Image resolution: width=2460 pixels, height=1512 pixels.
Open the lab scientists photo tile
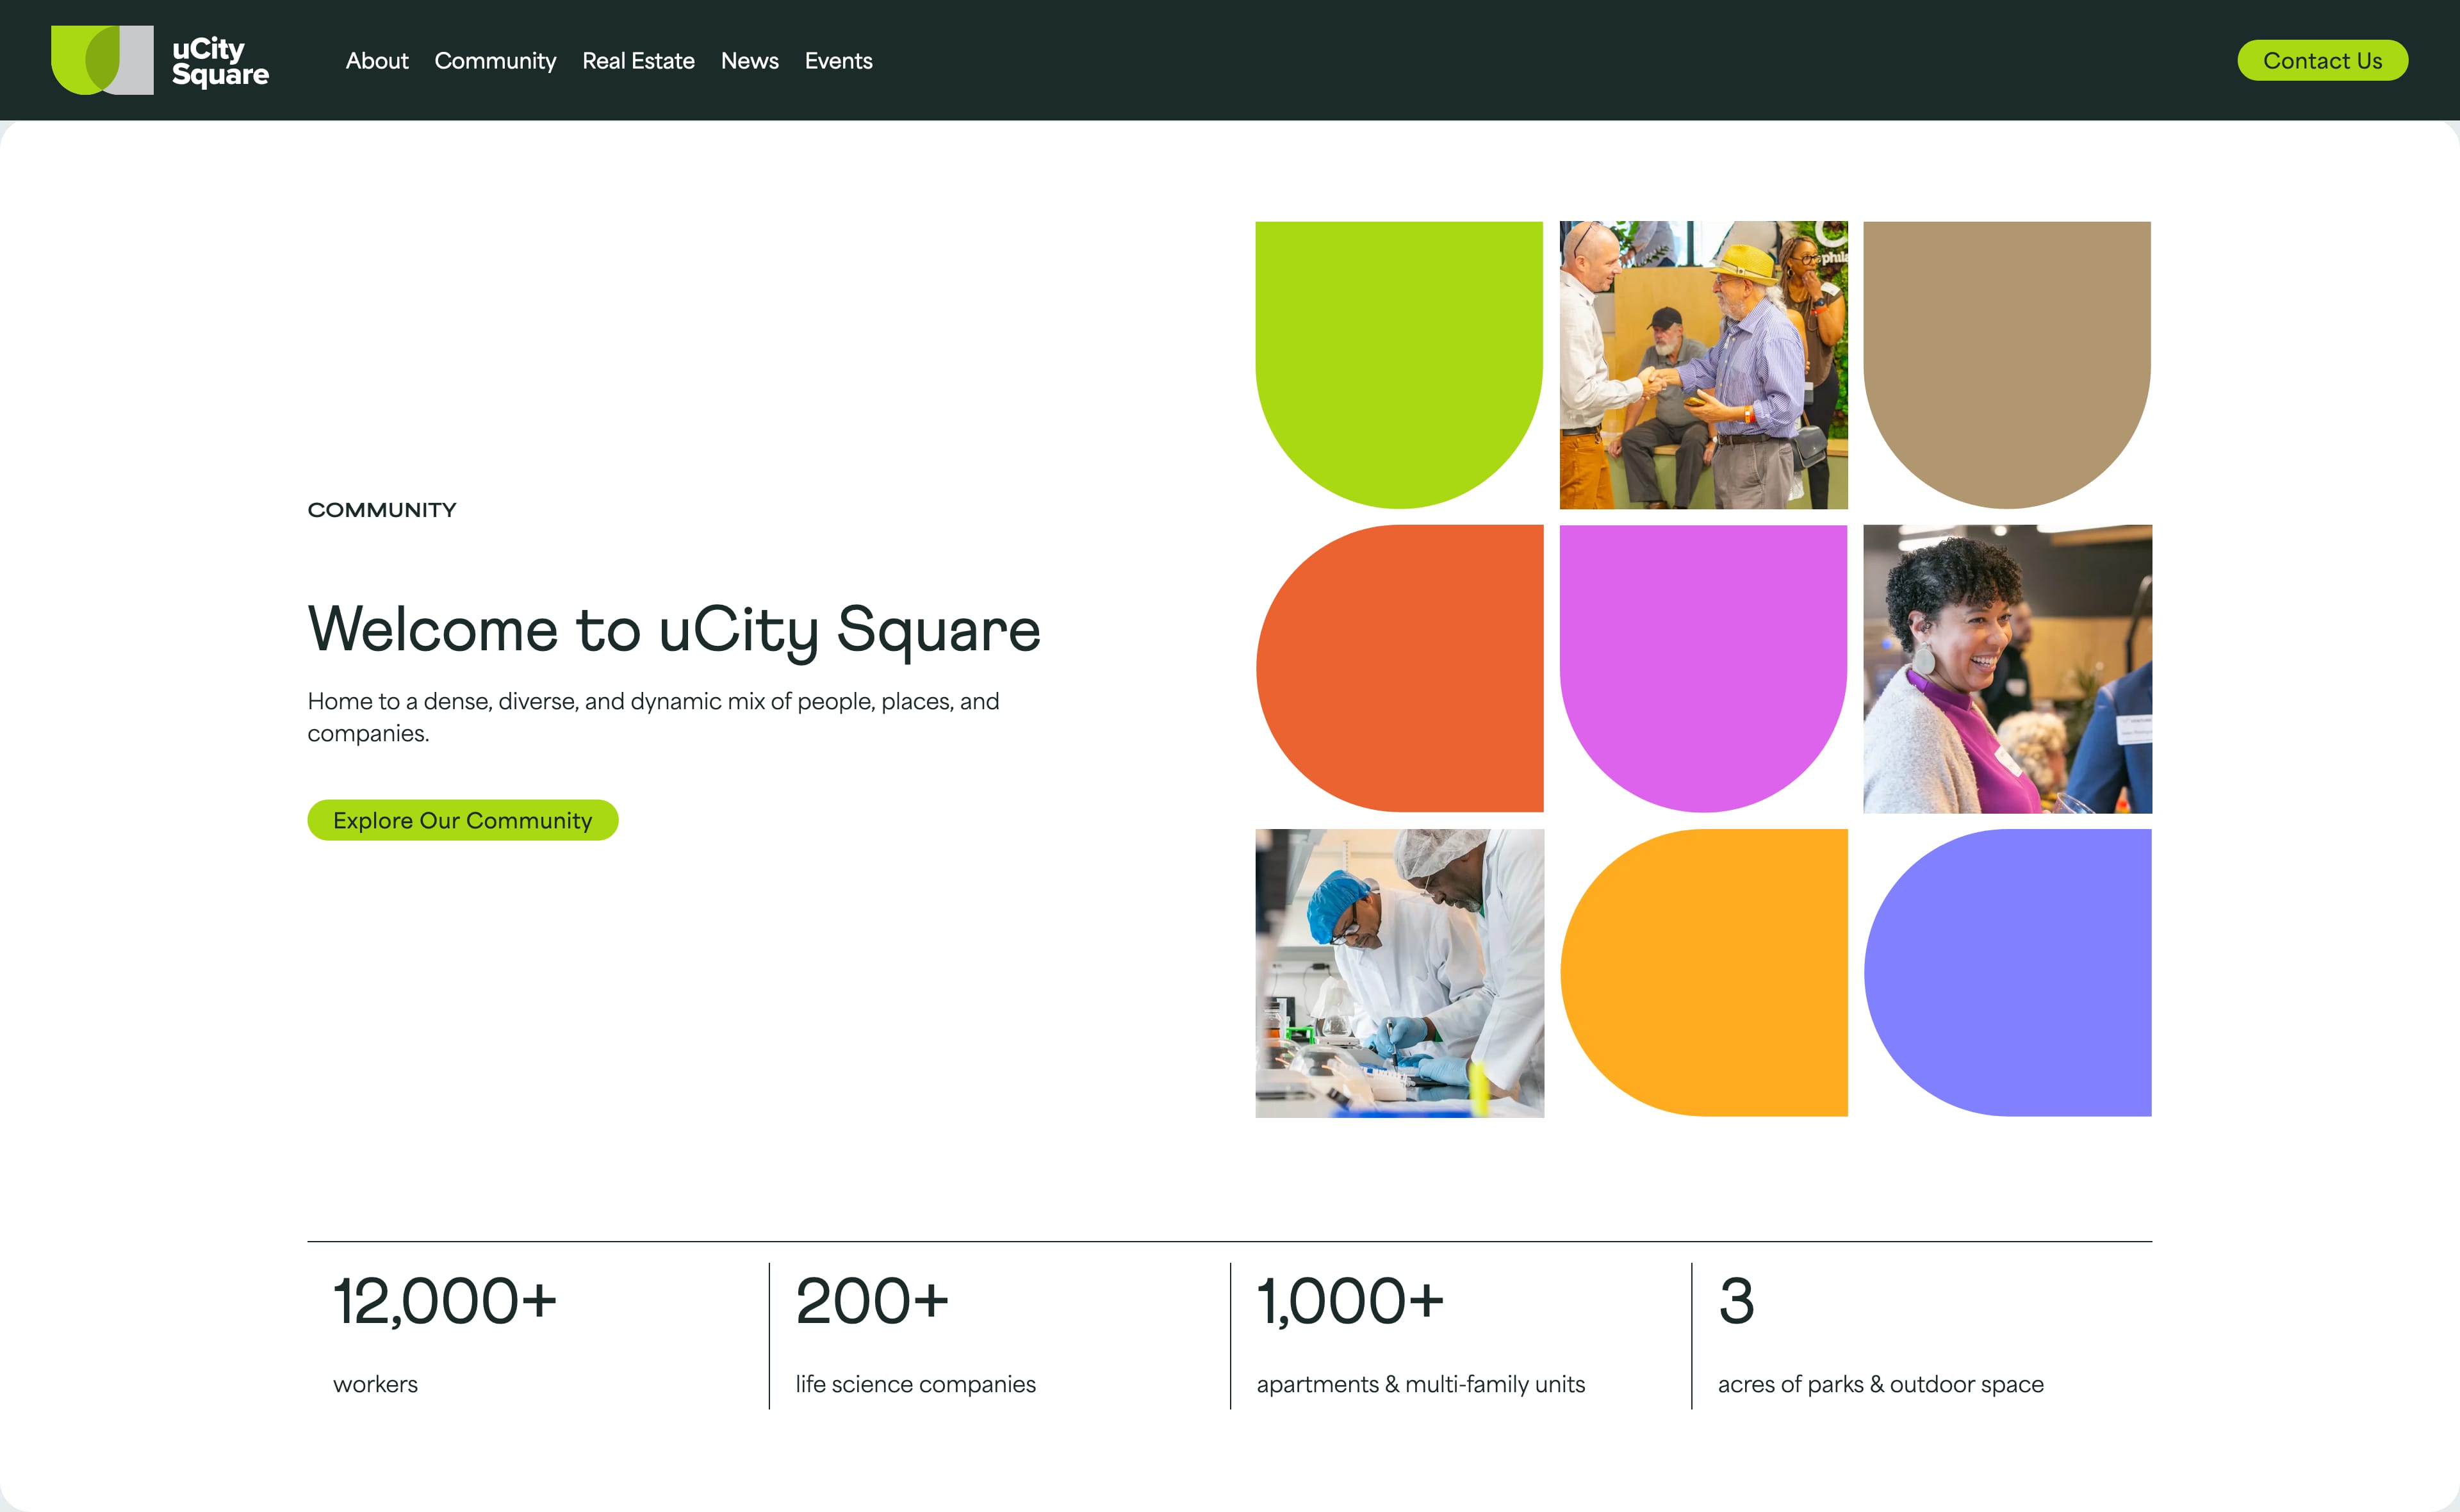coord(1398,972)
